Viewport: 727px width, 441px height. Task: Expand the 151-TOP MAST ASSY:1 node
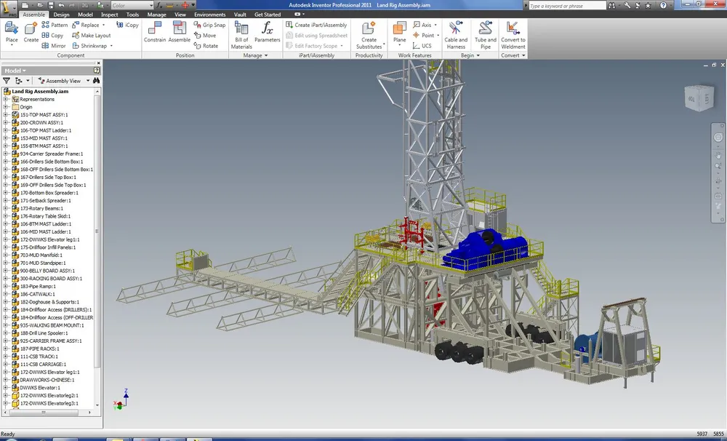[x=6, y=115]
